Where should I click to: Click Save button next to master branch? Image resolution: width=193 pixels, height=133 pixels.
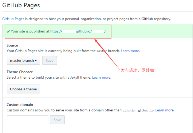[50, 60]
